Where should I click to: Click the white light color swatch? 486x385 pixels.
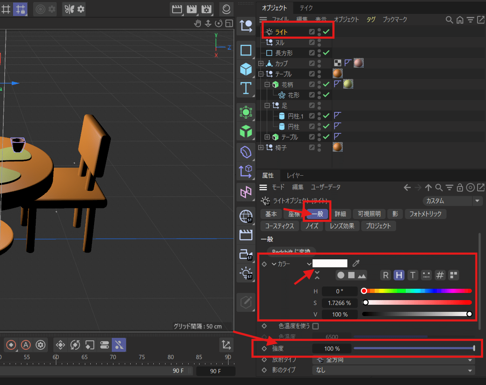330,264
